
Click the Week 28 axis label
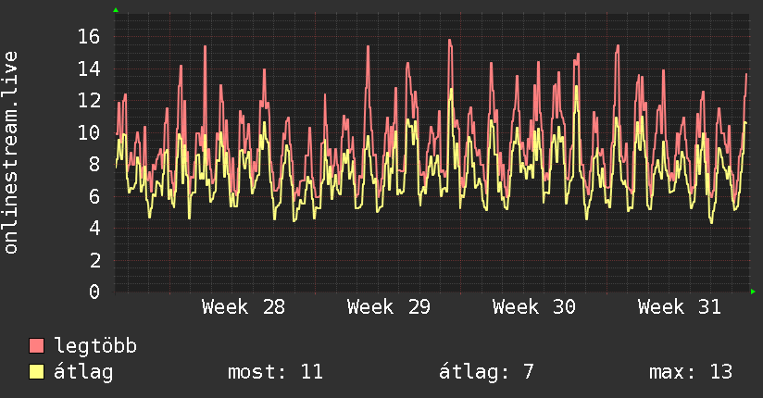[x=244, y=307]
